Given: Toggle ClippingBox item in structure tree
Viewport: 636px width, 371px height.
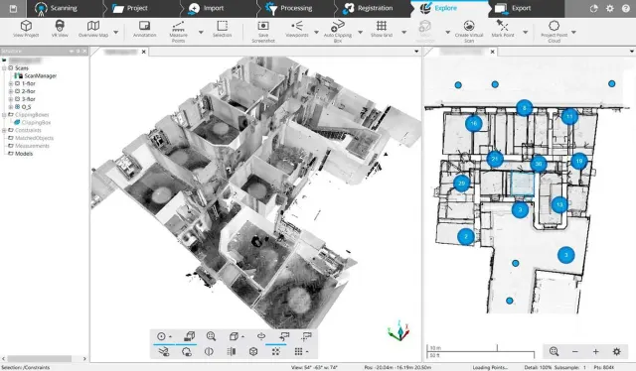Looking at the screenshot, I should coord(36,122).
